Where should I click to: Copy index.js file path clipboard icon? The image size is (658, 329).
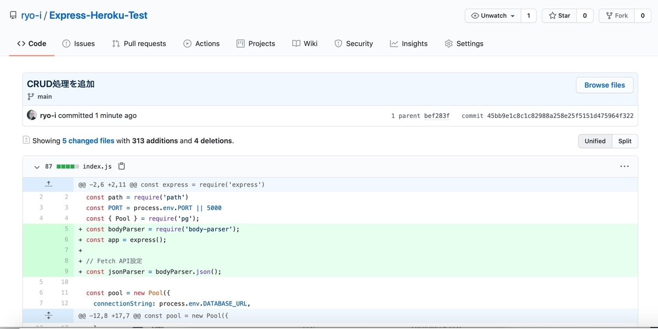[122, 166]
